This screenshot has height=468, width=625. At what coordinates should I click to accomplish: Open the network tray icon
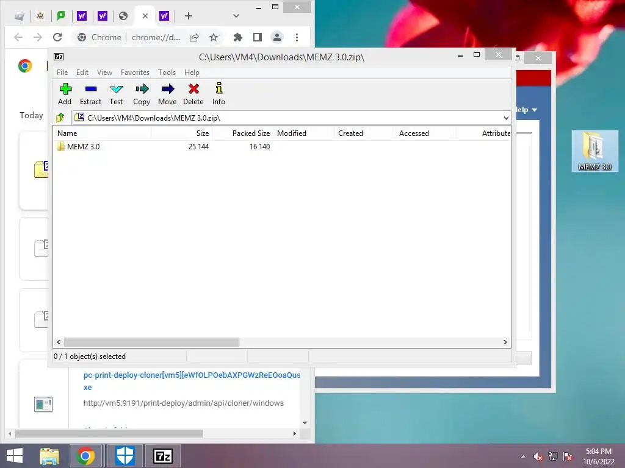553,456
